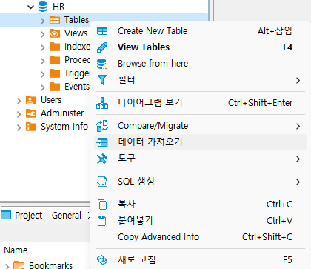Image resolution: width=311 pixels, height=269 pixels.
Task: Expand the System Info node
Action: pyautogui.click(x=19, y=127)
